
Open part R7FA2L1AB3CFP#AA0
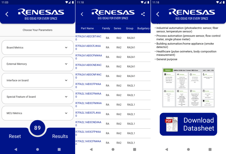[88, 86]
